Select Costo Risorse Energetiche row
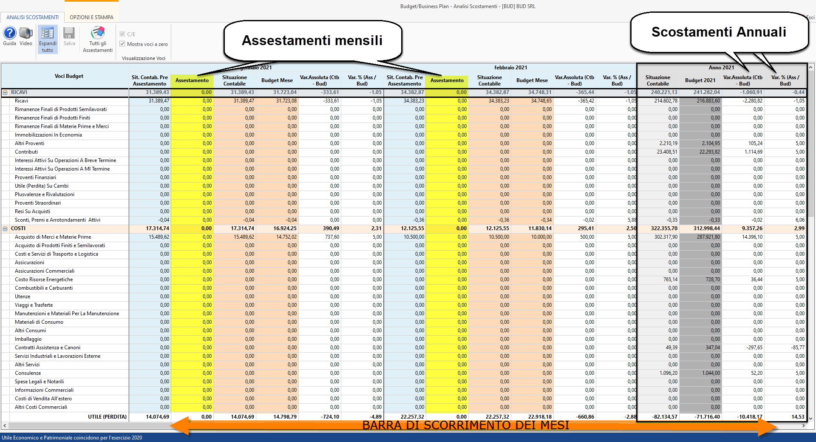Image resolution: width=816 pixels, height=442 pixels. pos(44,279)
